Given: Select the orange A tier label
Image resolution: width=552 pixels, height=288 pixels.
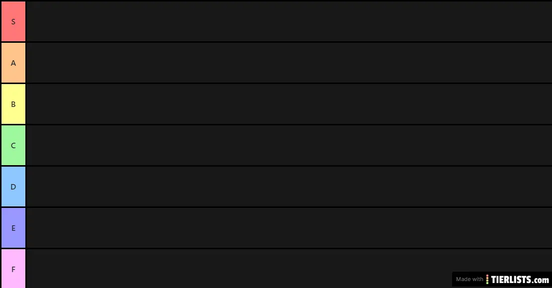Looking at the screenshot, I should [13, 63].
